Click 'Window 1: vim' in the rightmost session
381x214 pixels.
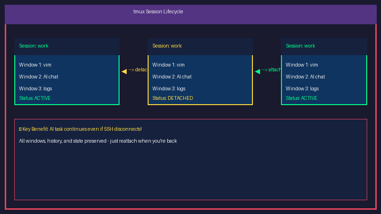[302, 65]
